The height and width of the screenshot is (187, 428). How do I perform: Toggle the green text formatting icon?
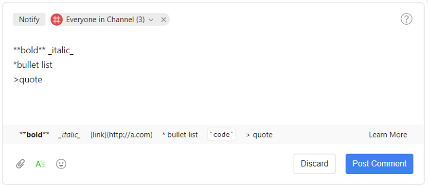click(x=40, y=164)
